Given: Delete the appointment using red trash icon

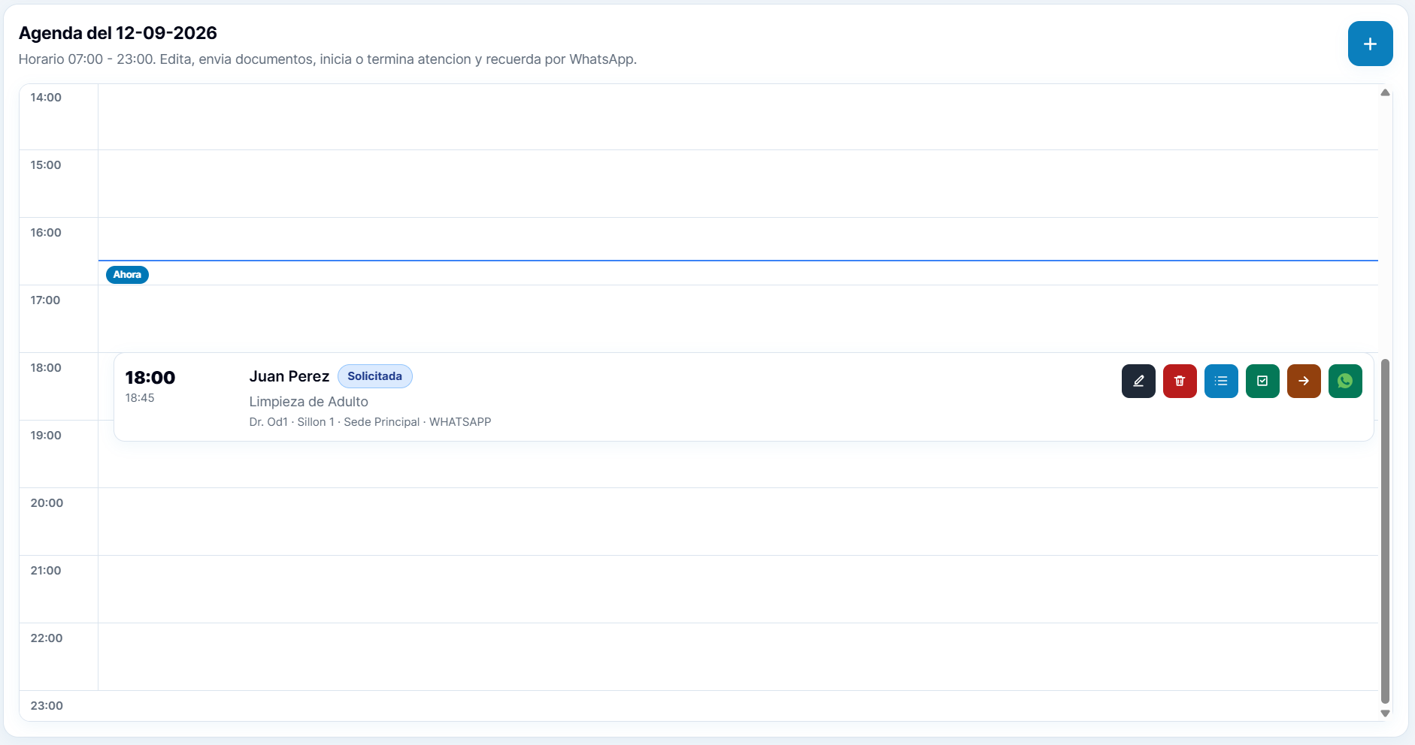Looking at the screenshot, I should click(x=1180, y=381).
